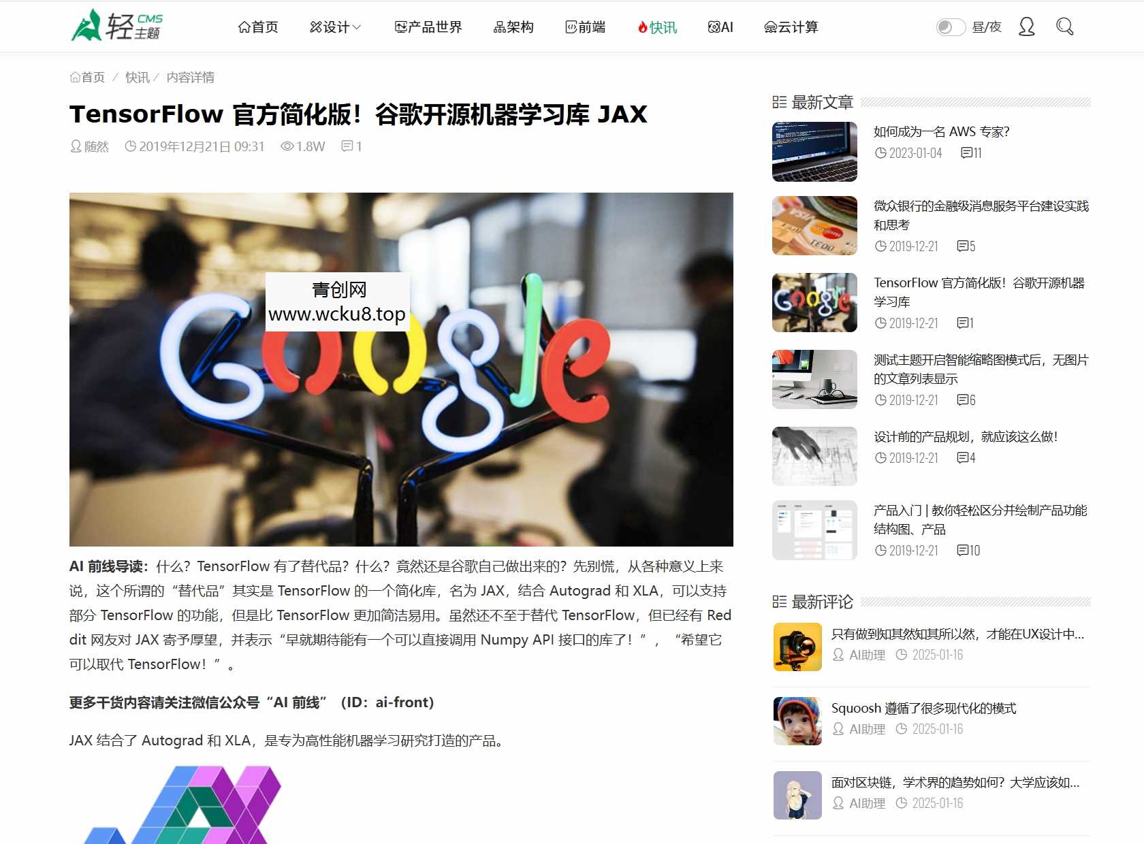Click the author icon next to 随然
The image size is (1144, 844).
coord(75,146)
